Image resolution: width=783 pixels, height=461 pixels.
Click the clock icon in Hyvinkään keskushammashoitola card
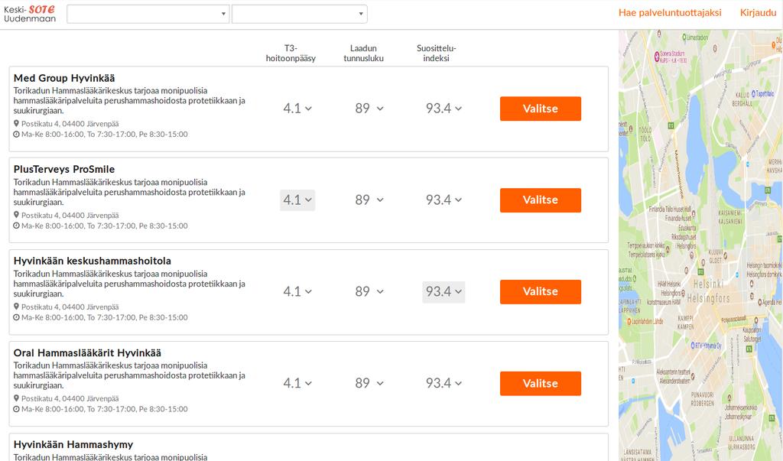(17, 318)
